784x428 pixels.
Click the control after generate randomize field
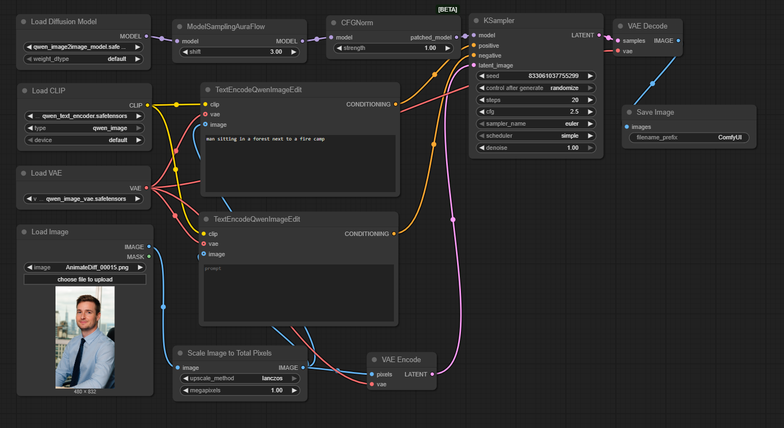[x=536, y=88]
